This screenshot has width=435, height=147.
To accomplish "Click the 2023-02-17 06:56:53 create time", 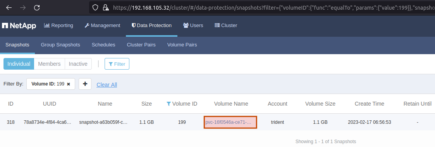I will 370,122.
